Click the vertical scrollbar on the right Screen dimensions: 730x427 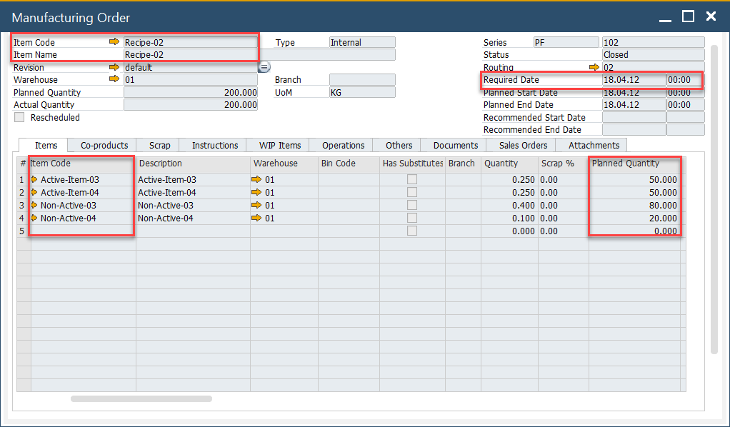point(714,200)
